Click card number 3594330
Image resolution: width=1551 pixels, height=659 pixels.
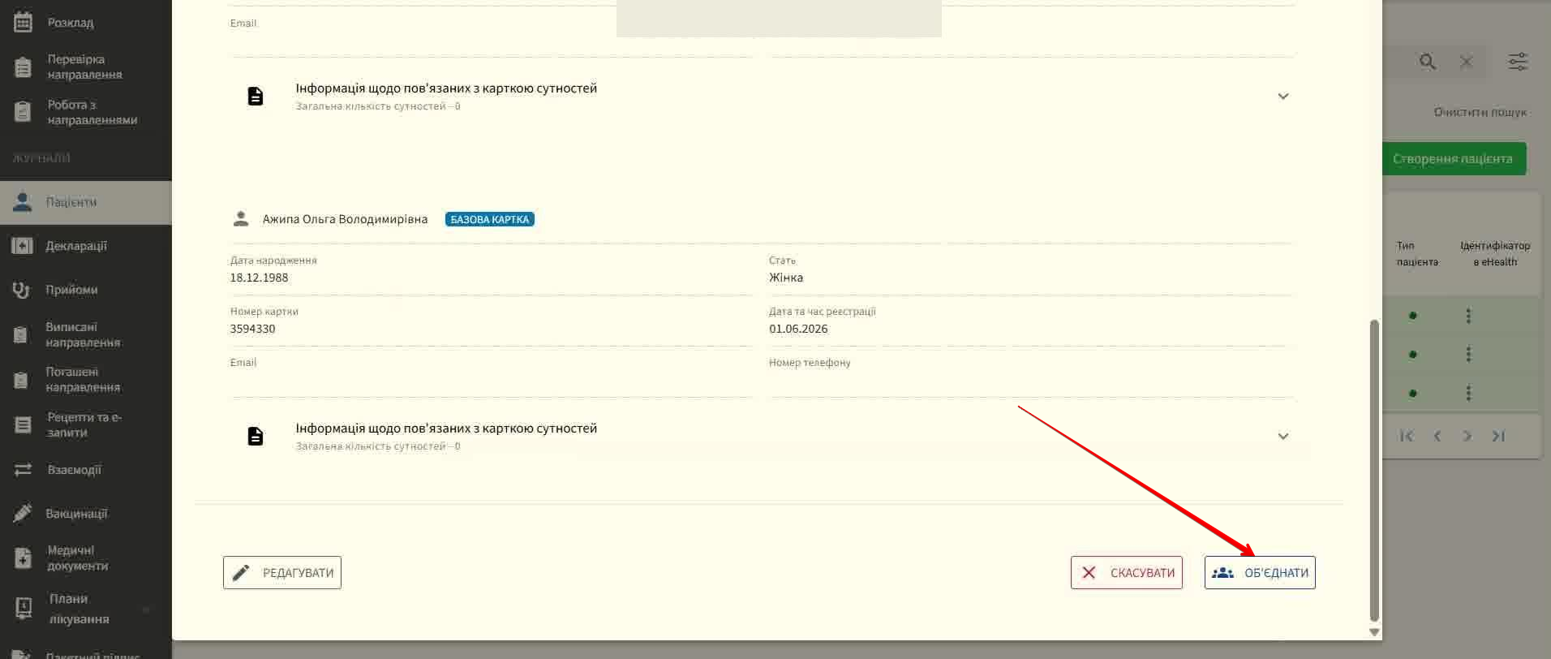pos(252,329)
